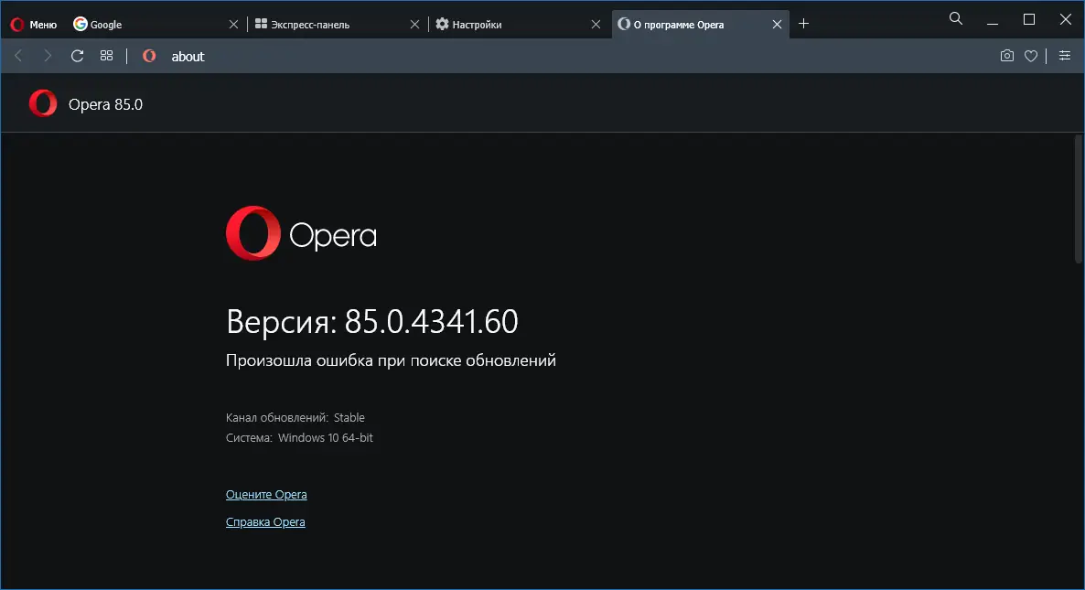Click the Система: Windows 10 64-bit text
The image size is (1085, 590).
click(299, 438)
